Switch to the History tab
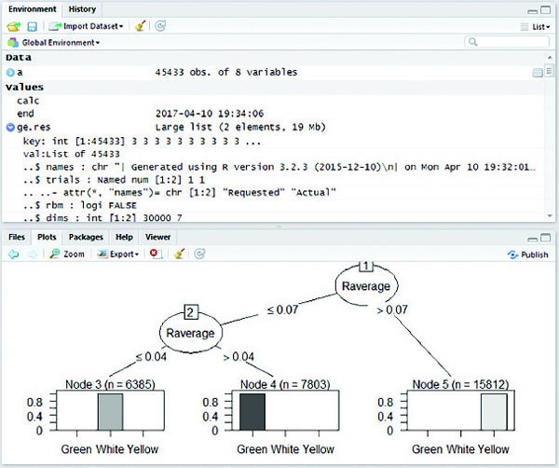 coord(82,8)
